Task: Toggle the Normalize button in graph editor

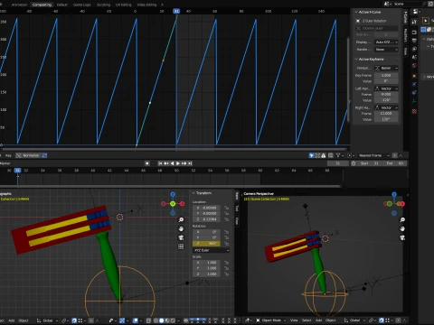Action: click(x=29, y=155)
